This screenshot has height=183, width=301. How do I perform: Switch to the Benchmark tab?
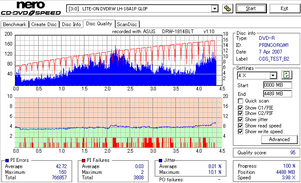click(15, 24)
